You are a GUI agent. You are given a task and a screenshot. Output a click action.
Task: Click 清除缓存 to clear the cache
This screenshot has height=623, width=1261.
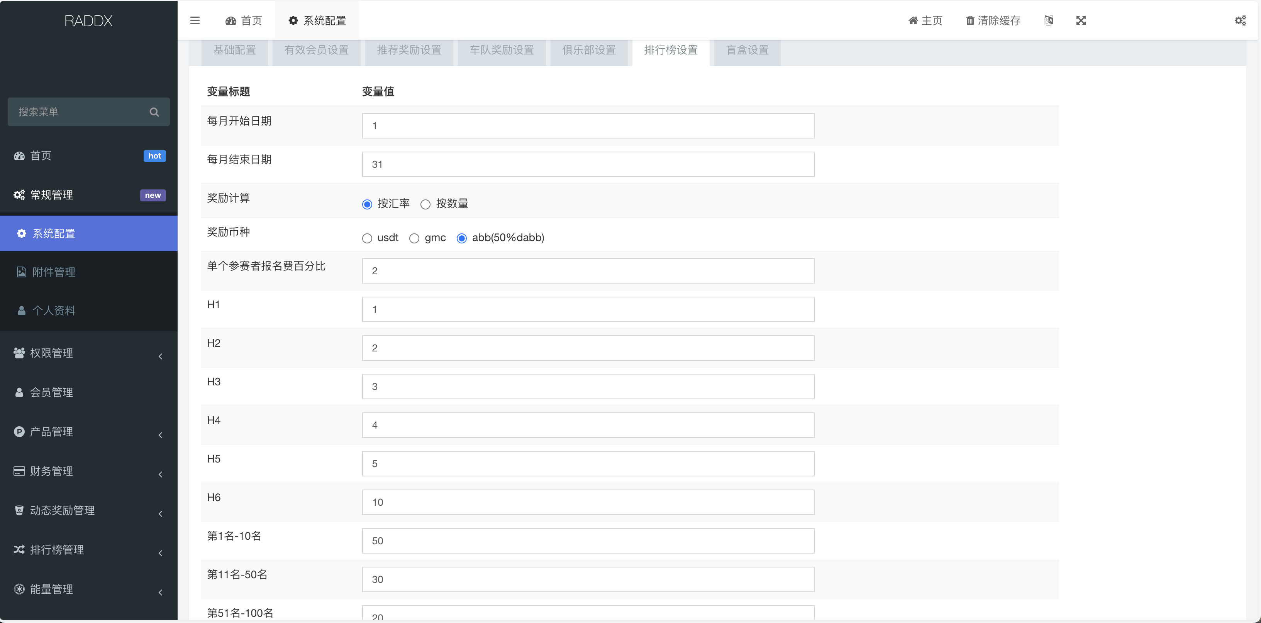tap(993, 20)
